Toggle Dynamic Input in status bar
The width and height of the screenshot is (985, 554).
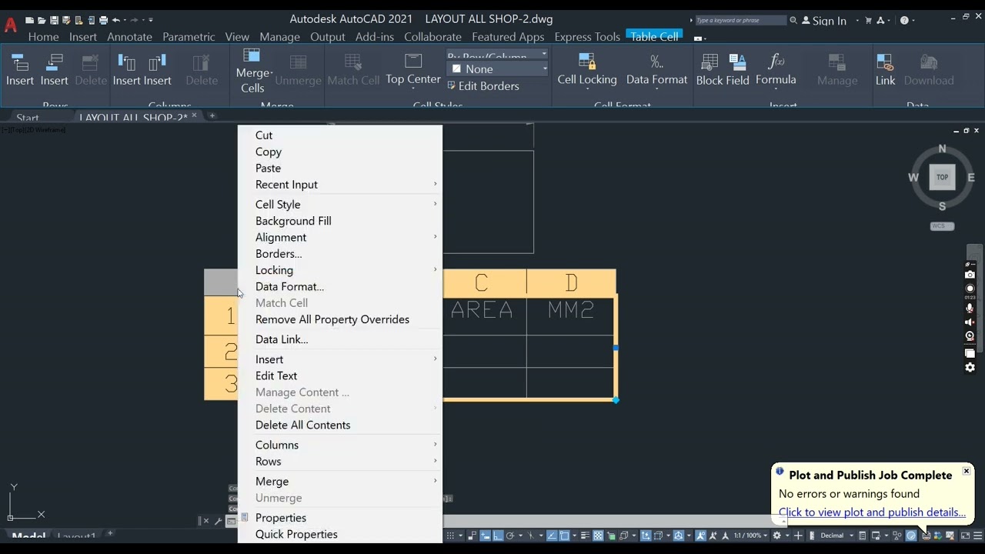pyautogui.click(x=486, y=535)
